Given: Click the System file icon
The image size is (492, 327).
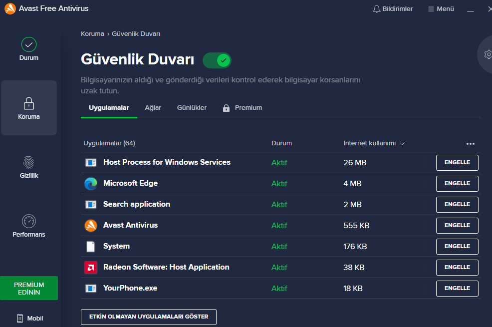Looking at the screenshot, I should 91,246.
